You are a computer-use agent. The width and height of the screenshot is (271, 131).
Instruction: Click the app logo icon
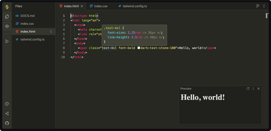coord(7,7)
